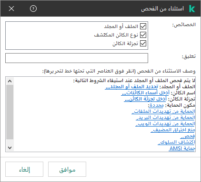The height and width of the screenshot is (182, 201).
Task: Focus the تعليق comment input field
Action: point(77,58)
